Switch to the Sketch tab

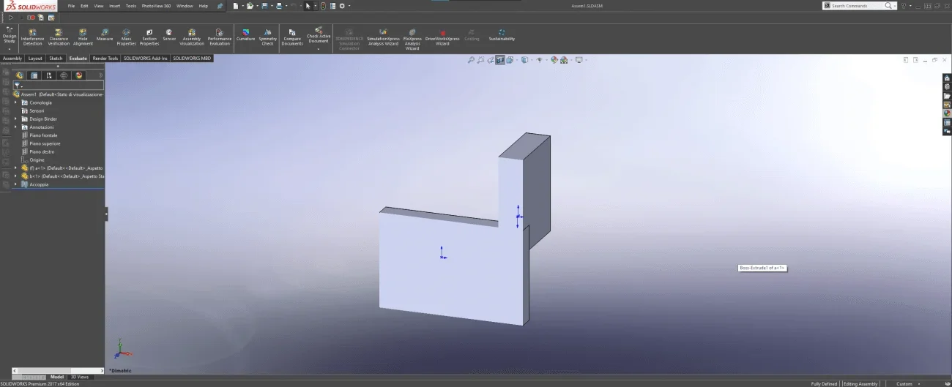click(56, 59)
